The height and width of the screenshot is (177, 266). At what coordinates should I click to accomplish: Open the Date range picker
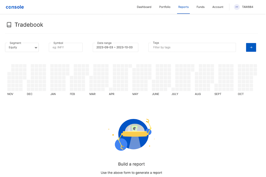pos(115,47)
